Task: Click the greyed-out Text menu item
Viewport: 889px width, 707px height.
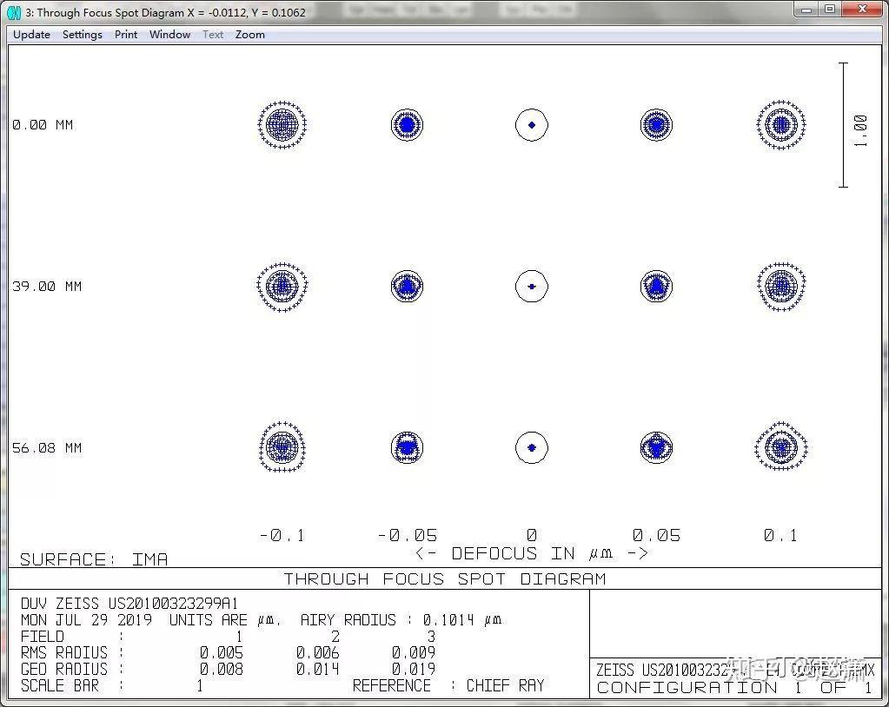Action: 213,35
